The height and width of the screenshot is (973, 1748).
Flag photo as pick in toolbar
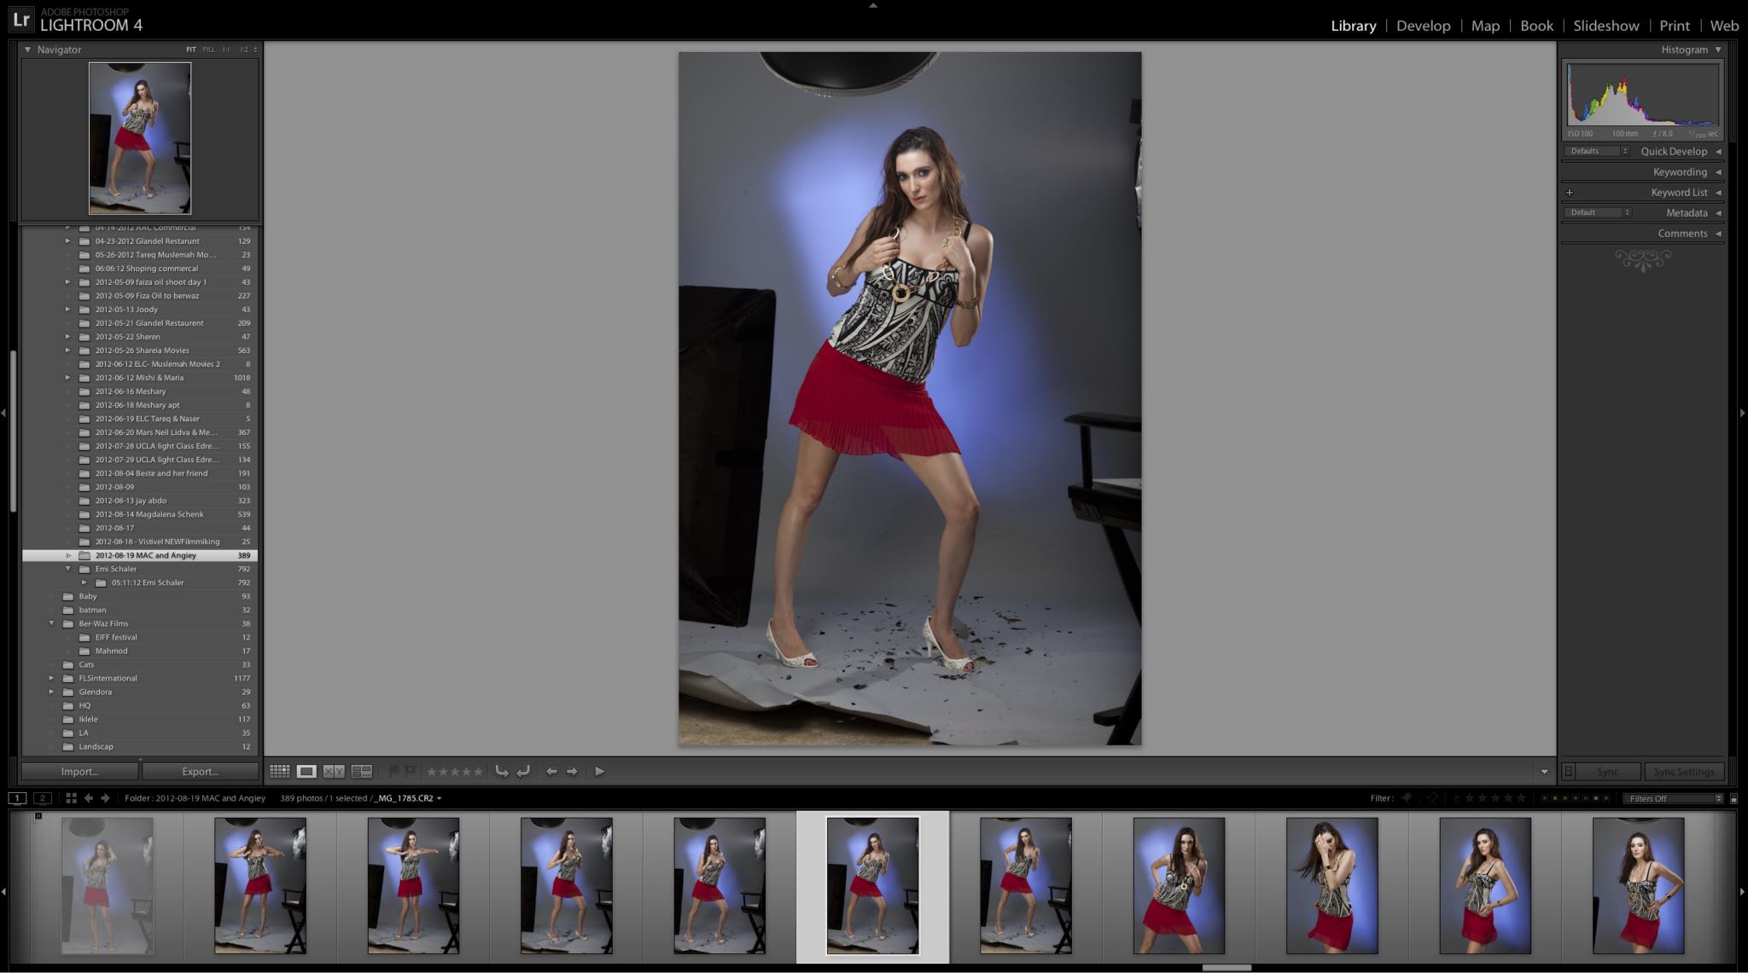393,771
